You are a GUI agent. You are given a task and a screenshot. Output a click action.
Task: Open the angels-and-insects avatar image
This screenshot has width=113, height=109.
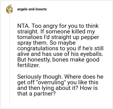[x=9, y=9]
